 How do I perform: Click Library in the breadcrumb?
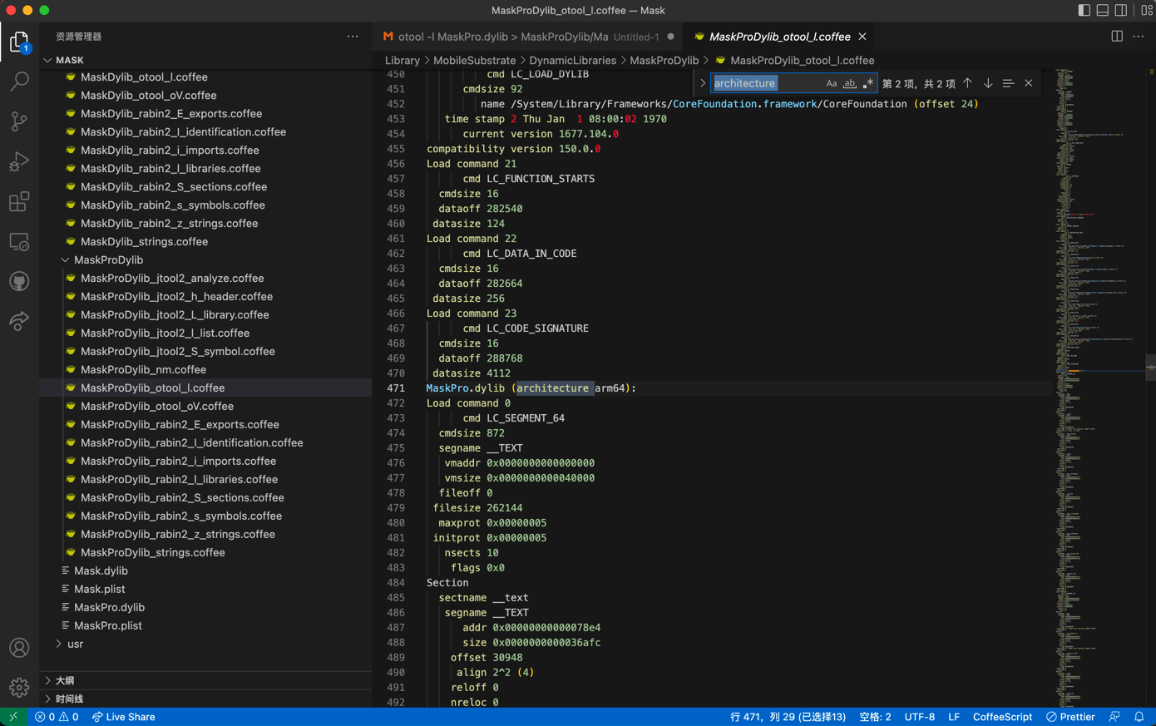tap(403, 61)
